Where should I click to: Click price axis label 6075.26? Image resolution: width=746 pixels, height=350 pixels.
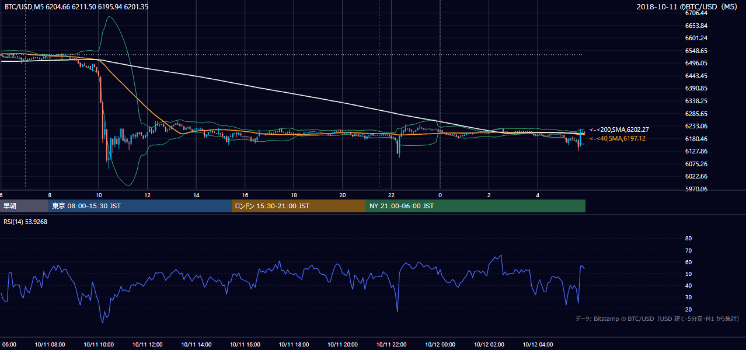(x=696, y=164)
